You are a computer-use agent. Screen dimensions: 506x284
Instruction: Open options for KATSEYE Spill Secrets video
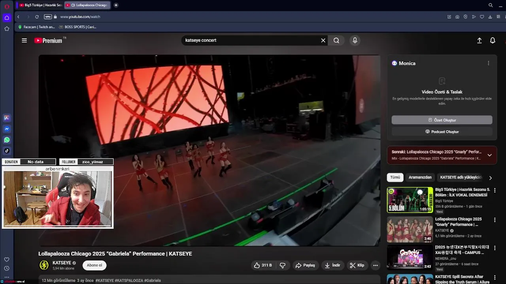coord(495,277)
